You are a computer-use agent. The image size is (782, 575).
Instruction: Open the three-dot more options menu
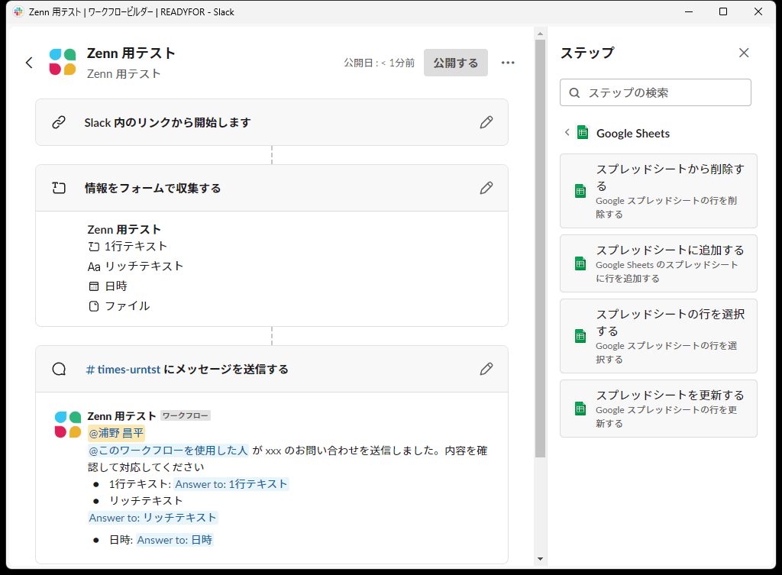(508, 63)
